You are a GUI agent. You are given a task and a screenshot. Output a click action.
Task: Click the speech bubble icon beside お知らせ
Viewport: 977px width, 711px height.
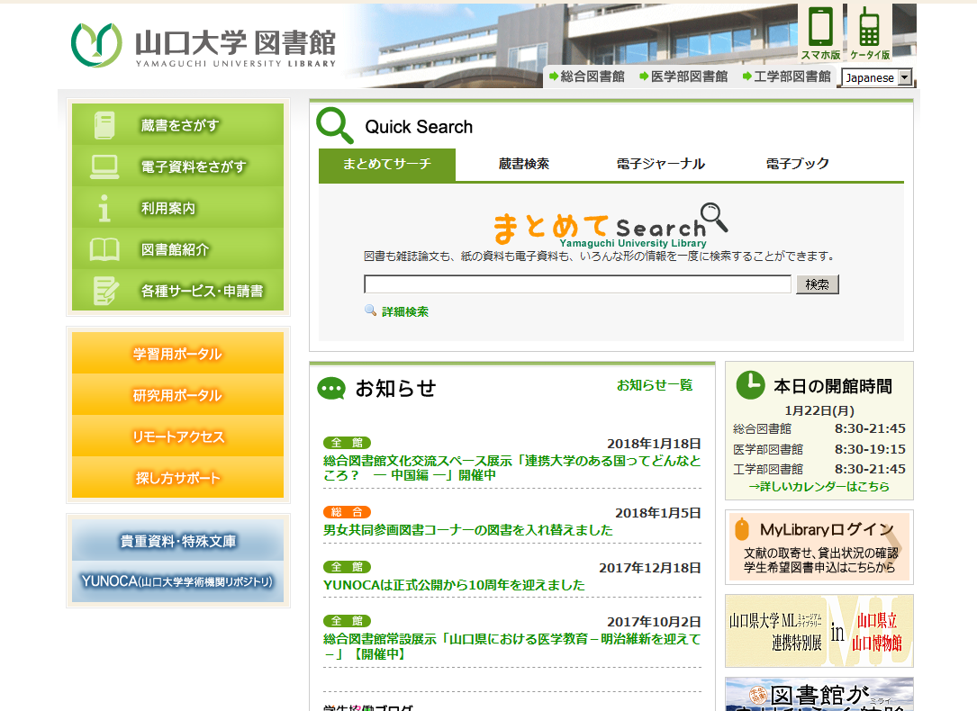(330, 389)
